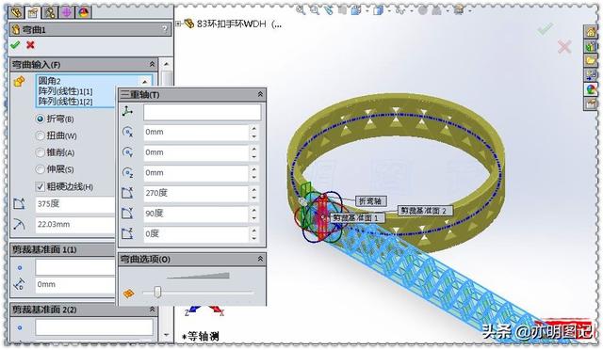Click the Zoom to Area toolbar icon

coord(315,10)
